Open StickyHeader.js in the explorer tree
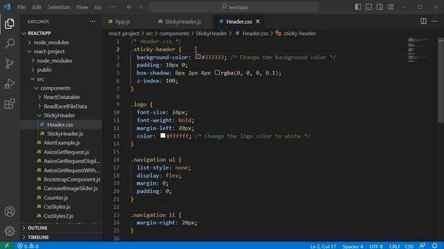The image size is (444, 249). click(x=65, y=133)
